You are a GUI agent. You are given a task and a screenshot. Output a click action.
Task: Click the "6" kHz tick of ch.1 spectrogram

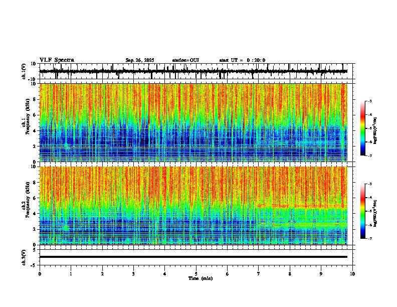tap(35, 115)
